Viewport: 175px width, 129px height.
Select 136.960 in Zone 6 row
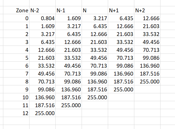point(147,65)
